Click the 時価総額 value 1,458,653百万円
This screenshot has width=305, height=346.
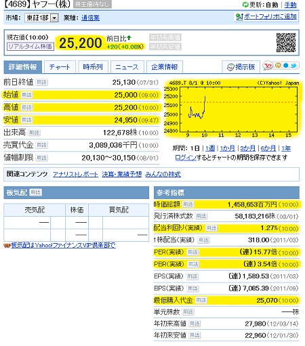251,204
